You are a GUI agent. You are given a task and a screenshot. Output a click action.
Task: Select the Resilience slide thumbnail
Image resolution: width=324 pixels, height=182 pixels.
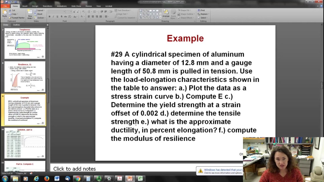[25, 77]
